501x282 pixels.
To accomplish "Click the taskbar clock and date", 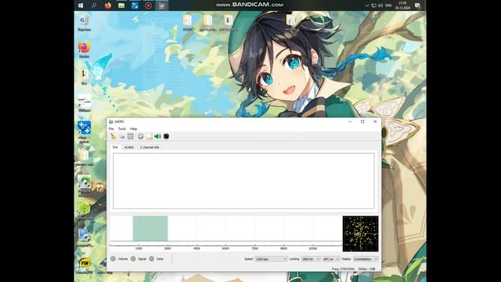I will coord(402,5).
